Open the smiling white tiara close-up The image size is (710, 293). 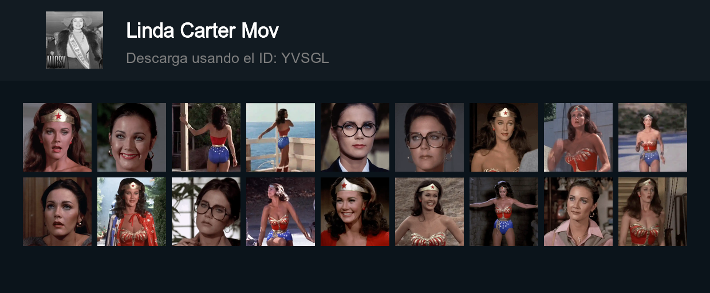coord(355,212)
